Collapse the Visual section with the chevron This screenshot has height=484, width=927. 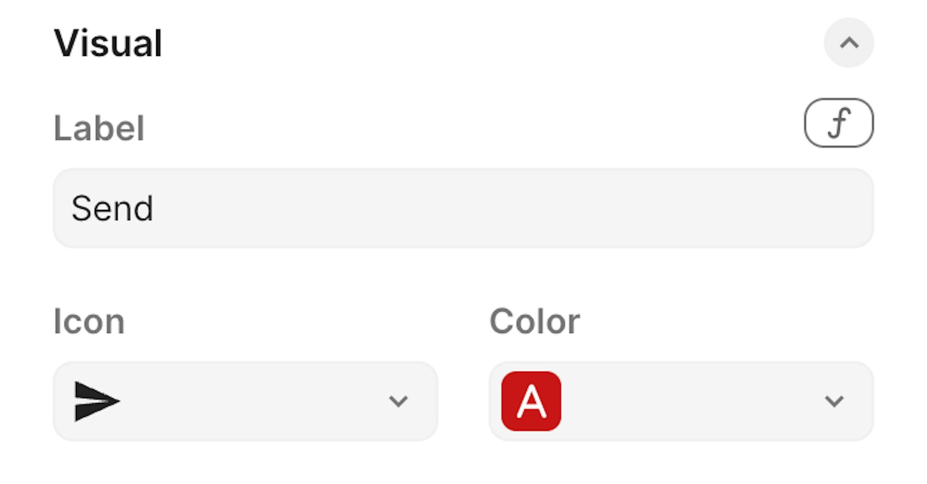pyautogui.click(x=849, y=43)
